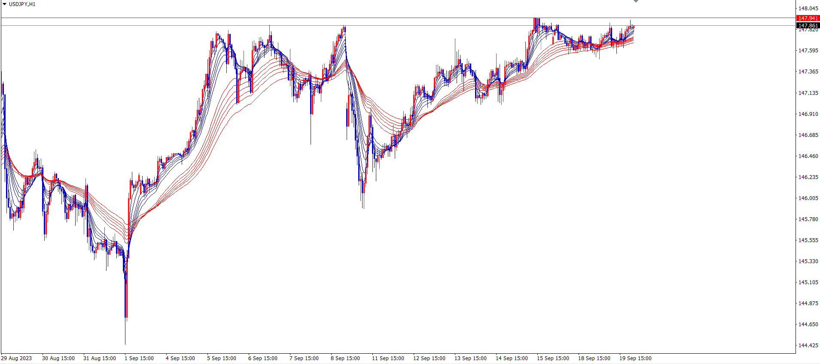Image resolution: width=820 pixels, height=364 pixels.
Task: Click the 8 Sep 15:00 time label
Action: tap(345, 358)
